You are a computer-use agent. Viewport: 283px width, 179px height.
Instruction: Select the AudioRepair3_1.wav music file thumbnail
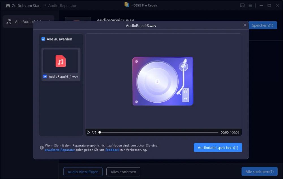(x=61, y=61)
